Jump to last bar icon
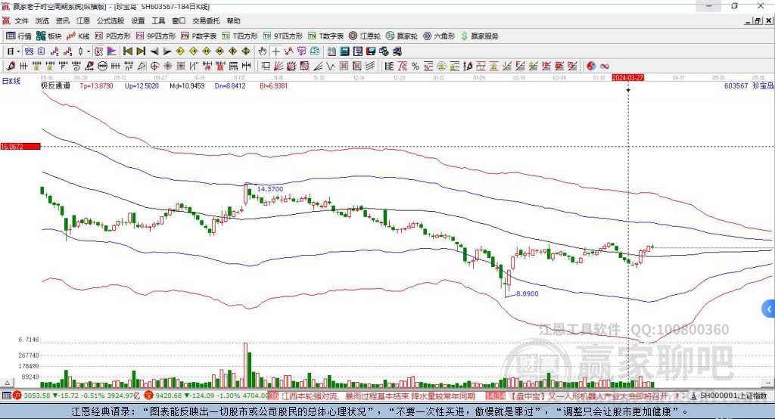The image size is (775, 419). [141, 51]
